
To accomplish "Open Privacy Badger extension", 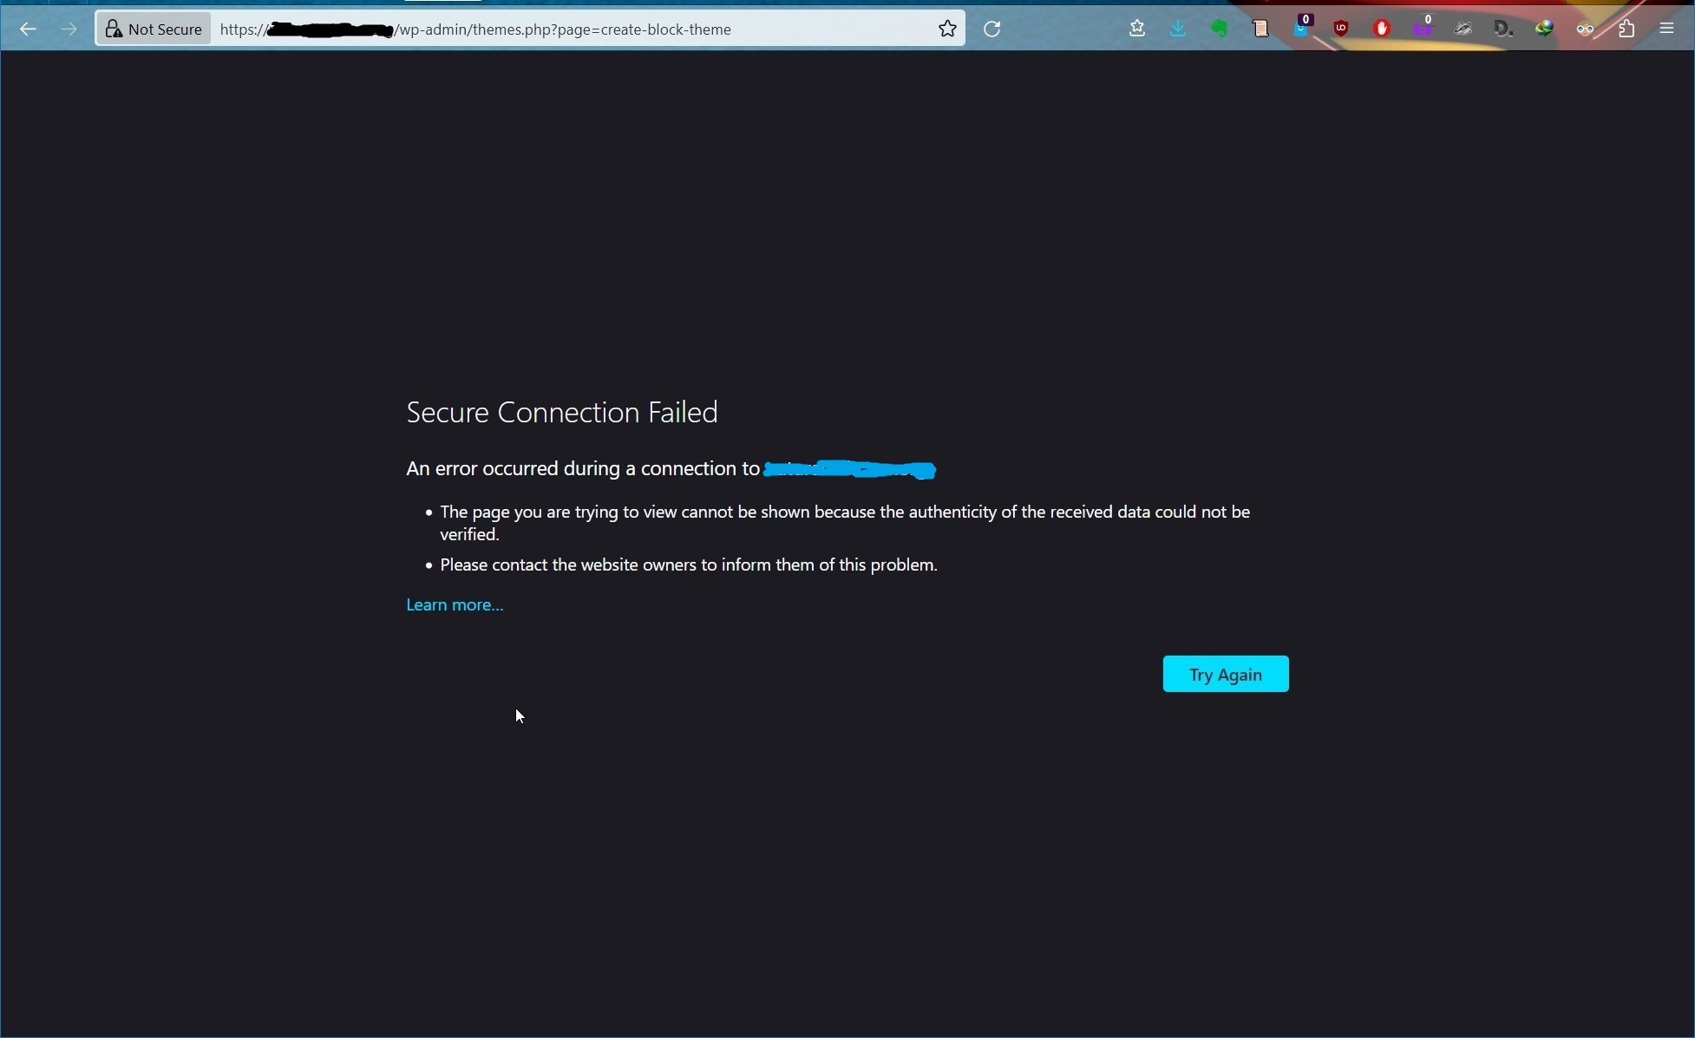I will tap(1463, 28).
